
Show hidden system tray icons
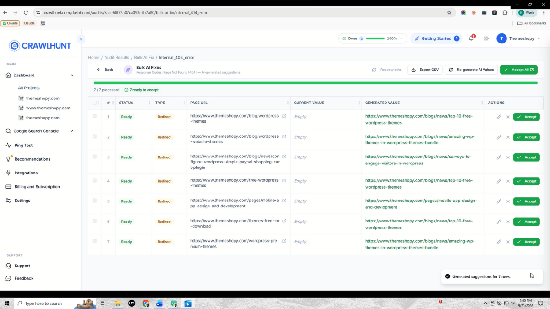point(485,304)
